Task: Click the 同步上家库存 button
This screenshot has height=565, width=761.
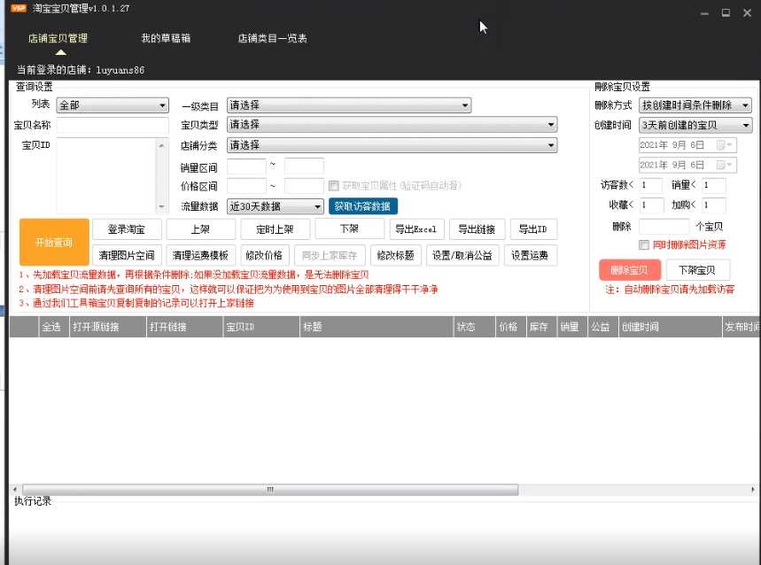Action: point(330,256)
